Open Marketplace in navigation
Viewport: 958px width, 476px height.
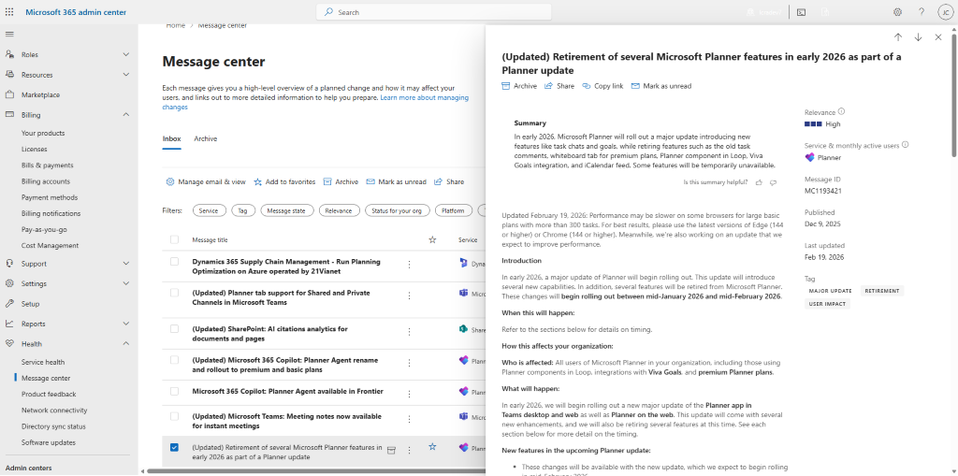[40, 94]
